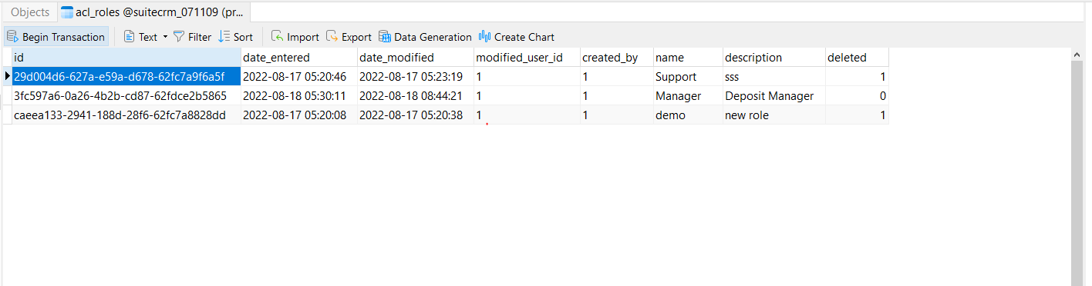Click the Export label in toolbar

357,37
